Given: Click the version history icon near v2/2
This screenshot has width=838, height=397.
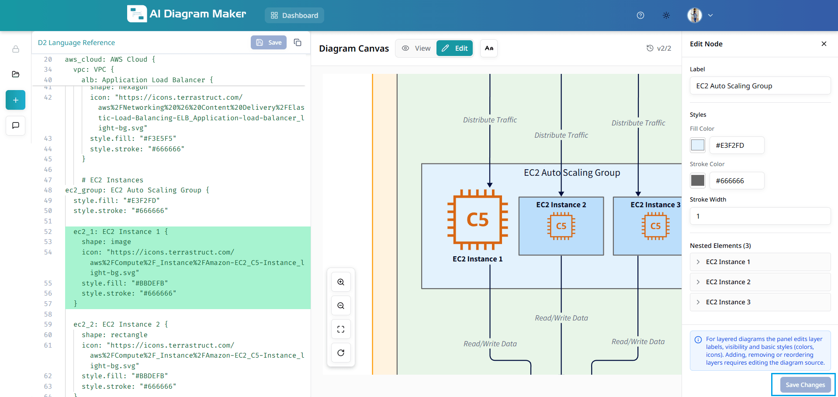Looking at the screenshot, I should [x=650, y=48].
